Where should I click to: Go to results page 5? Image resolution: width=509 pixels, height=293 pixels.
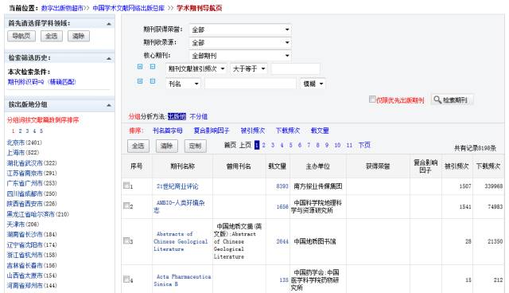(x=290, y=145)
